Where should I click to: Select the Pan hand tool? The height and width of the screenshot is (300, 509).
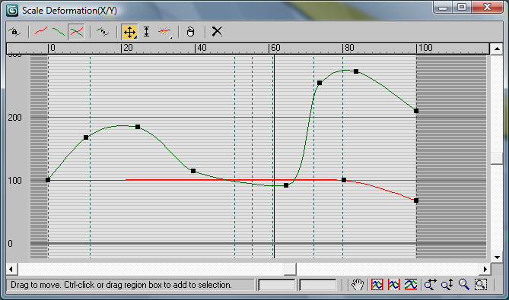point(358,285)
